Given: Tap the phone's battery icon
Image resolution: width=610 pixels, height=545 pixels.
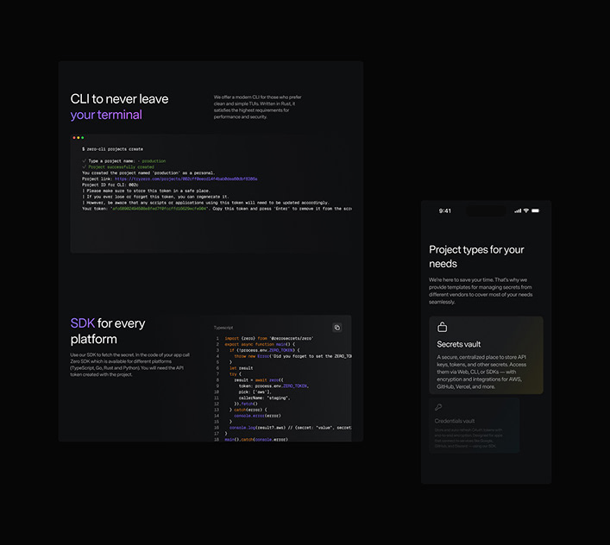Looking at the screenshot, I should coord(535,210).
